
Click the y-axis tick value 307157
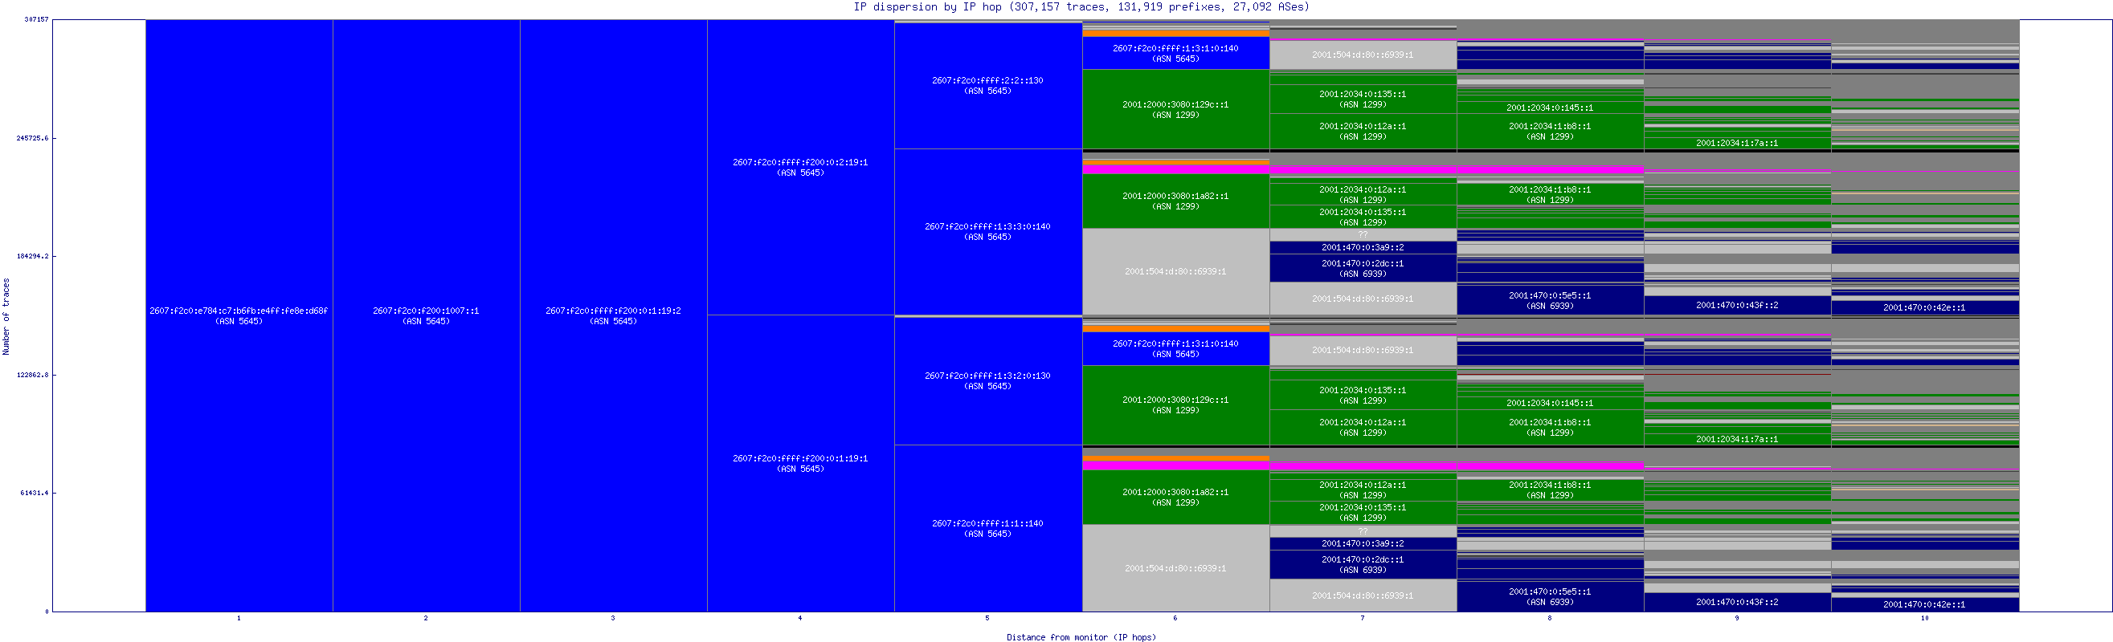(x=36, y=18)
